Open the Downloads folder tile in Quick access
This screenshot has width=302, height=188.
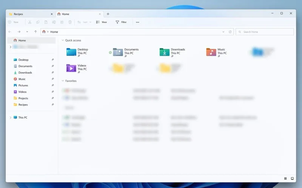pyautogui.click(x=172, y=52)
